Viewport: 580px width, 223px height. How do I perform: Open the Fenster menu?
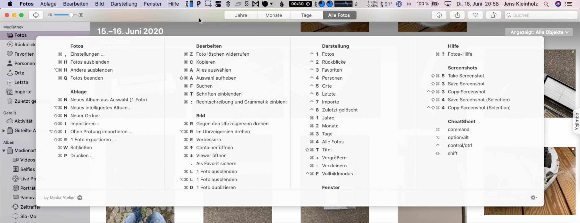(153, 4)
